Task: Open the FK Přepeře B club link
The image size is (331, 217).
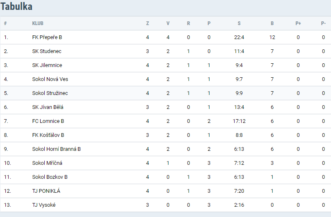Action: coord(47,37)
